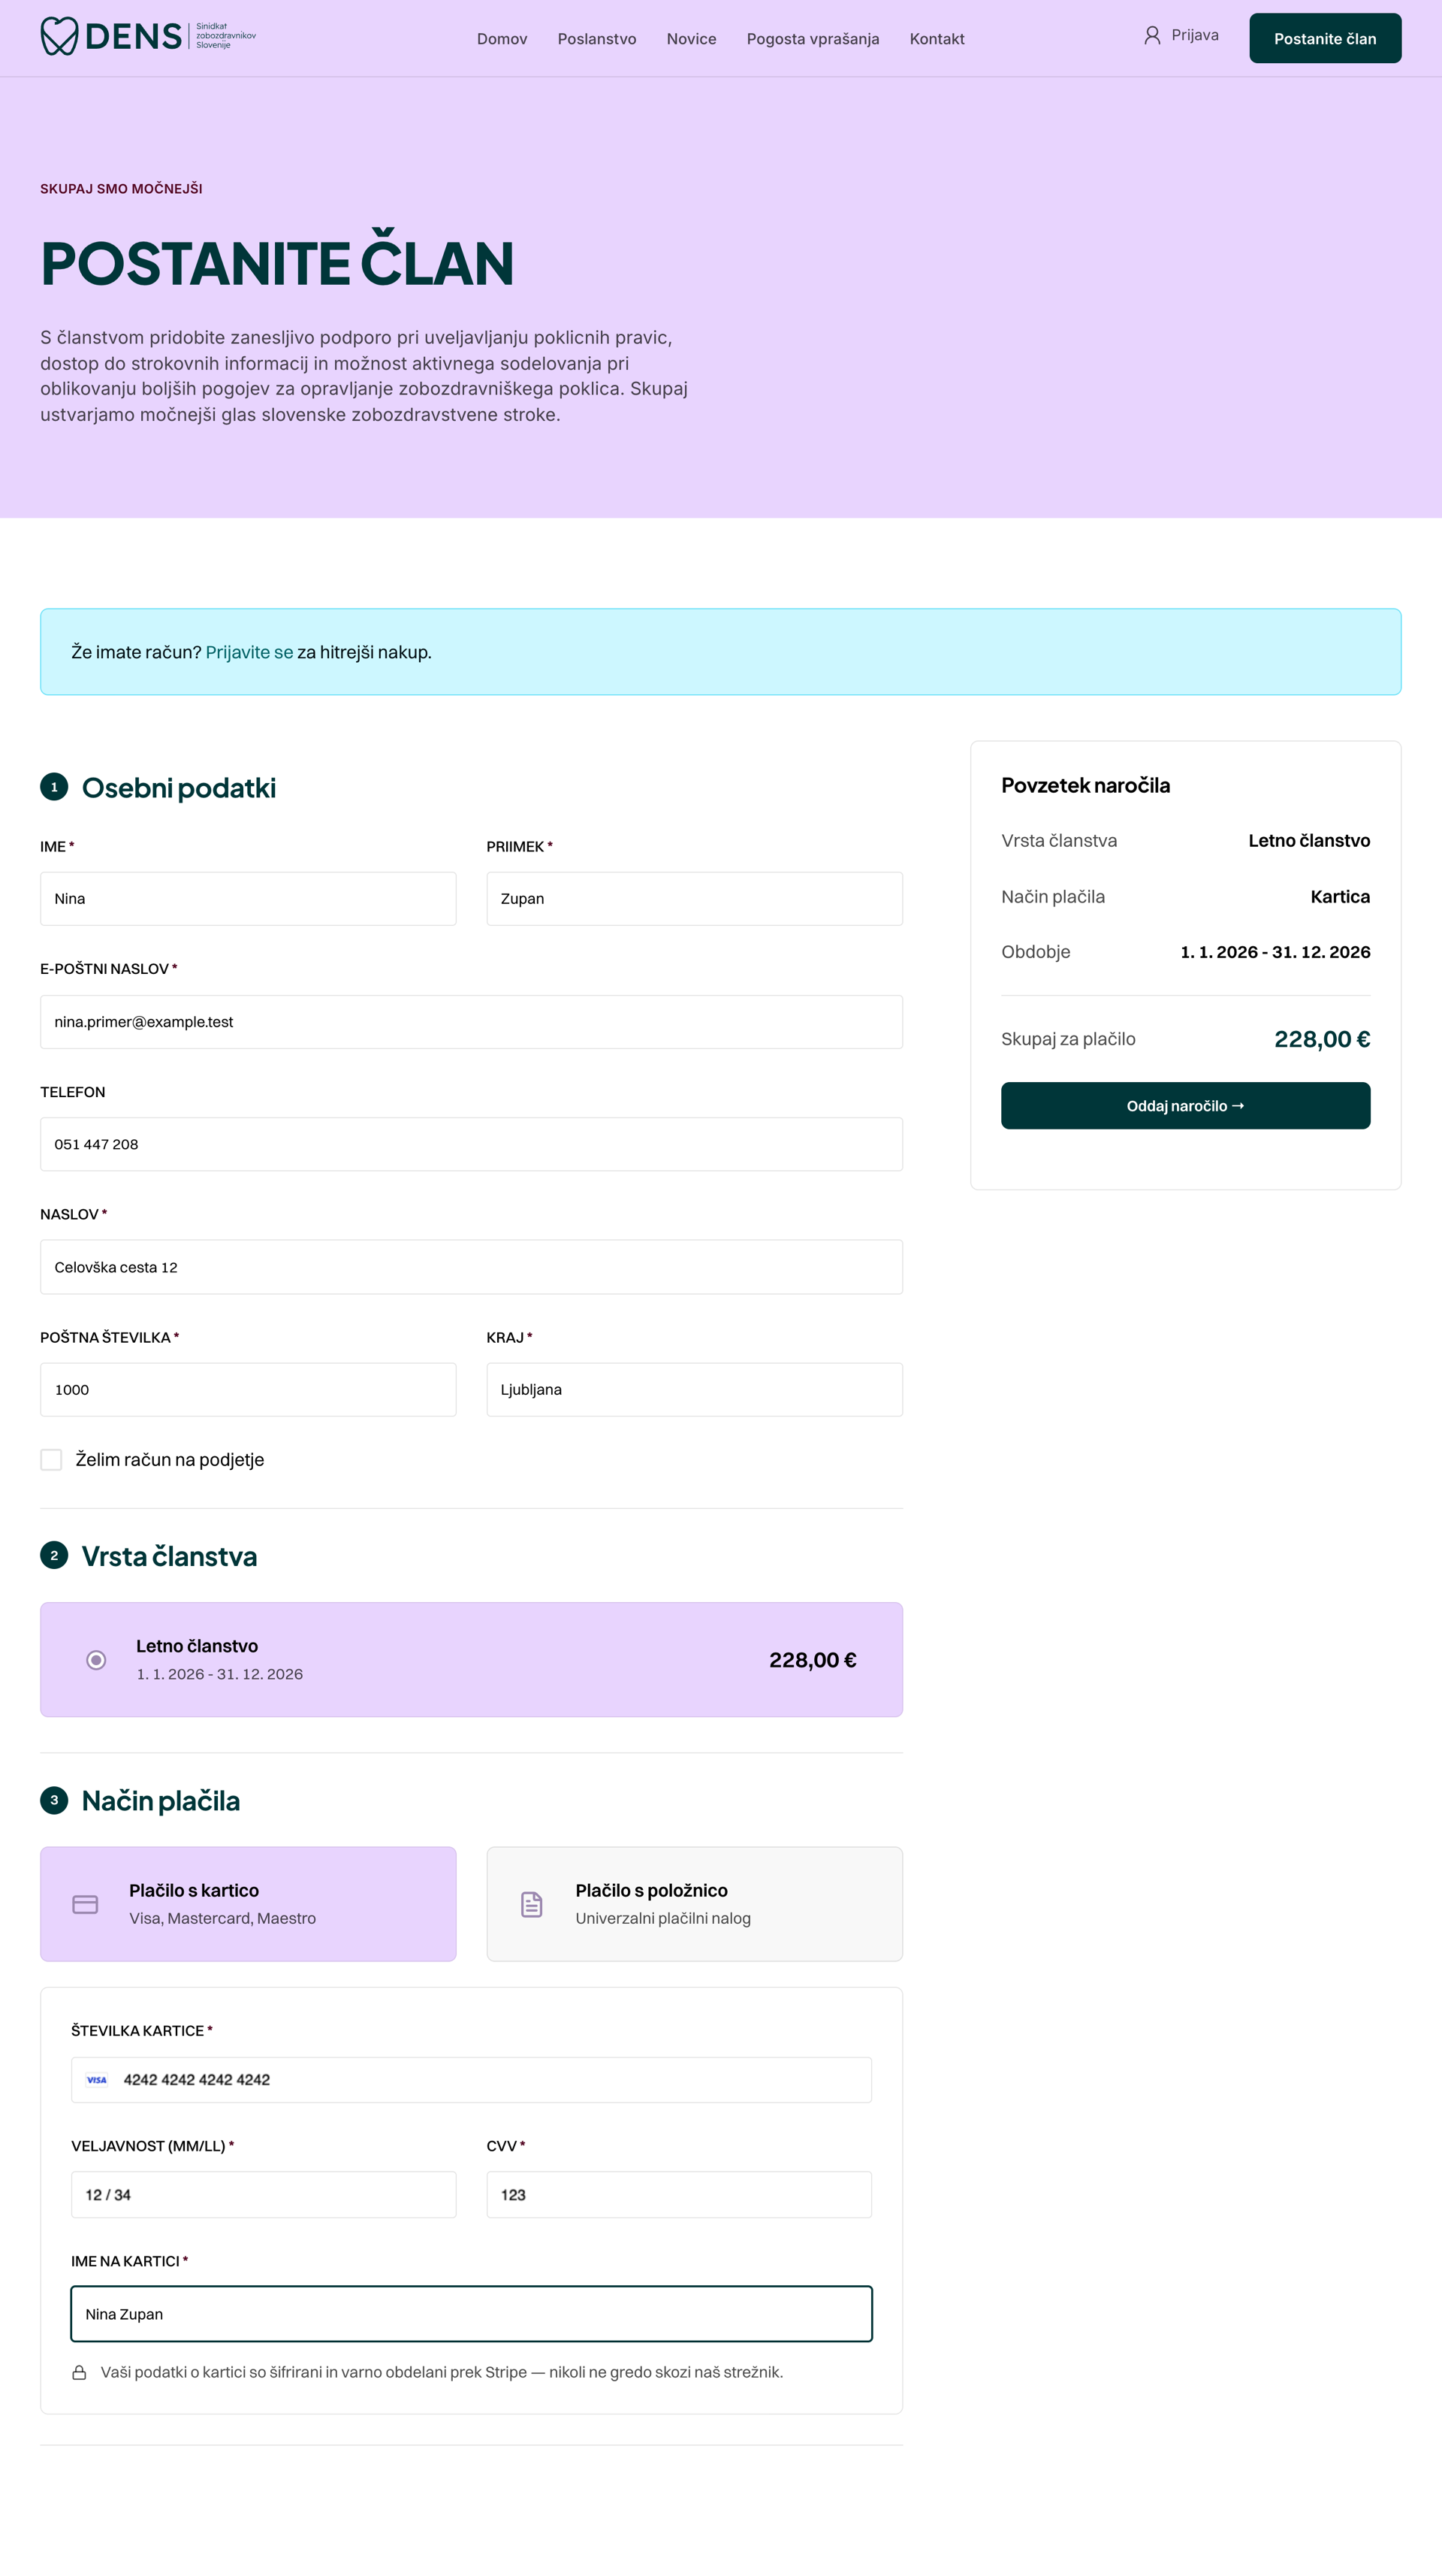Click the Visa logo in card number field

click(x=97, y=2079)
